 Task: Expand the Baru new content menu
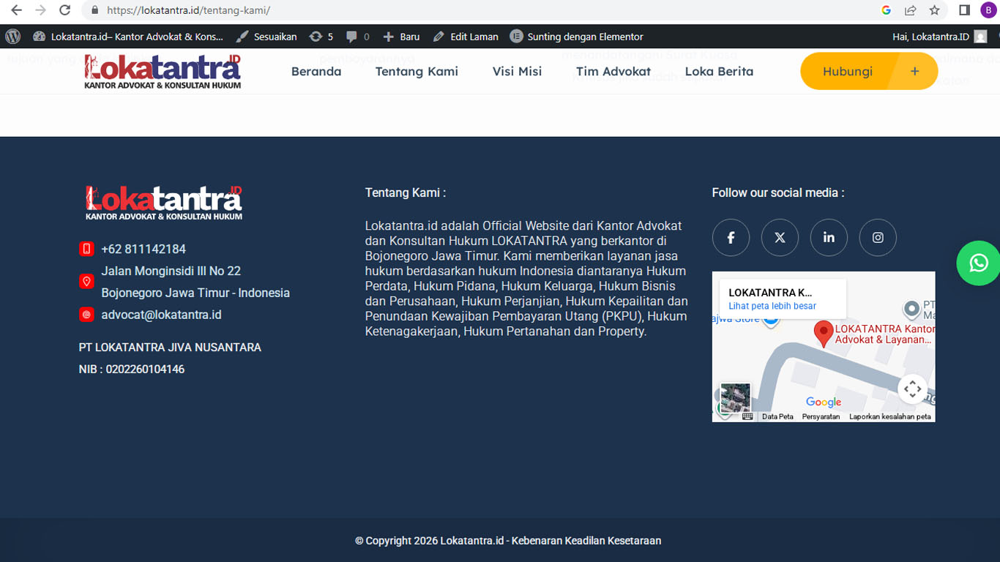401,37
